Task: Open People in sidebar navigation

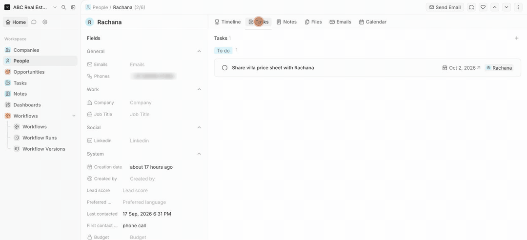Action: click(41, 61)
